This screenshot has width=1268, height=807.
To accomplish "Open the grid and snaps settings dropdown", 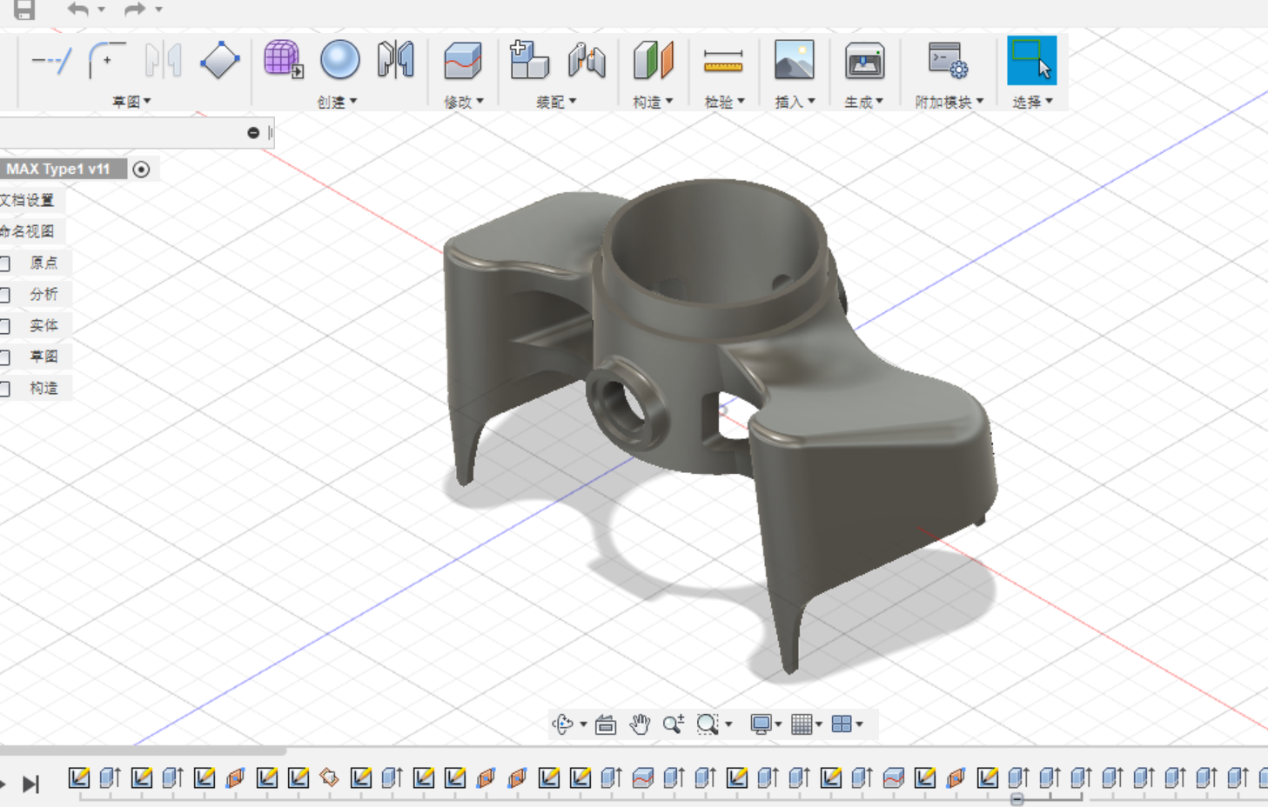I will click(x=807, y=724).
